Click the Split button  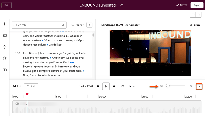31,86
